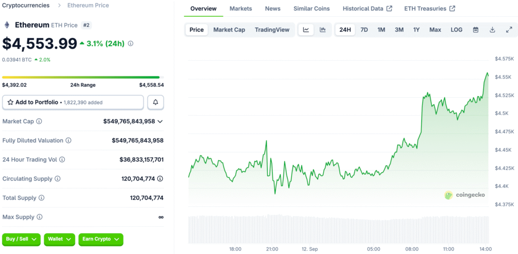
Task: Click info icon beside 120,704,774 circulating value
Action: click(160, 179)
